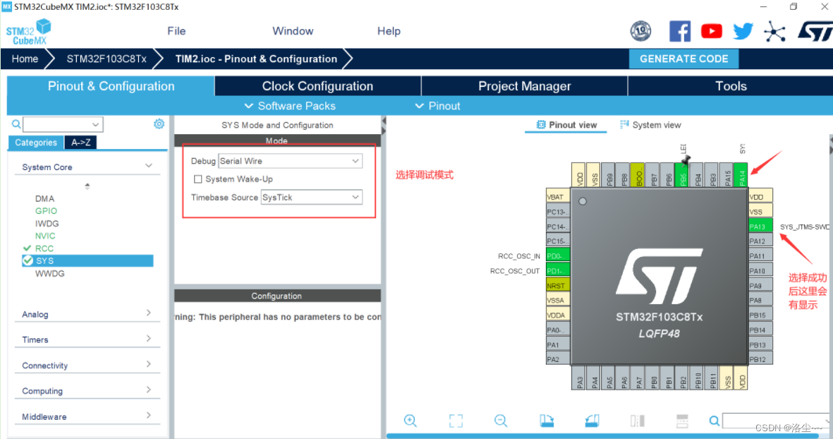Open the YouTube channel icon
This screenshot has width=833, height=439.
(712, 31)
